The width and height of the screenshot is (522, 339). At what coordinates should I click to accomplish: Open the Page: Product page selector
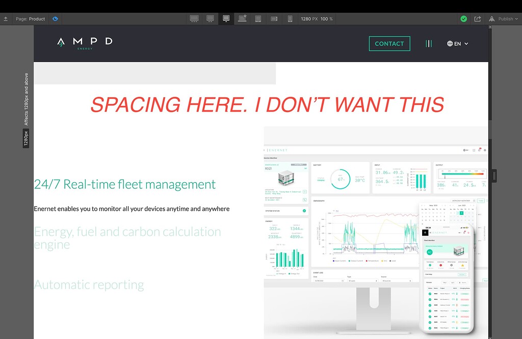(x=31, y=18)
